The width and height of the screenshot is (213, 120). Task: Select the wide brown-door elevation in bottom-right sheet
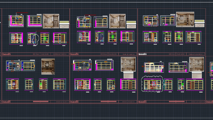click(x=195, y=85)
